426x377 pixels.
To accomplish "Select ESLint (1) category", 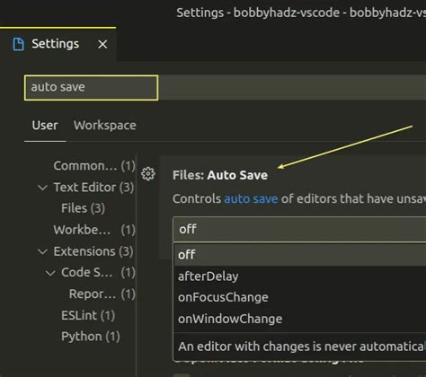I will coord(88,315).
